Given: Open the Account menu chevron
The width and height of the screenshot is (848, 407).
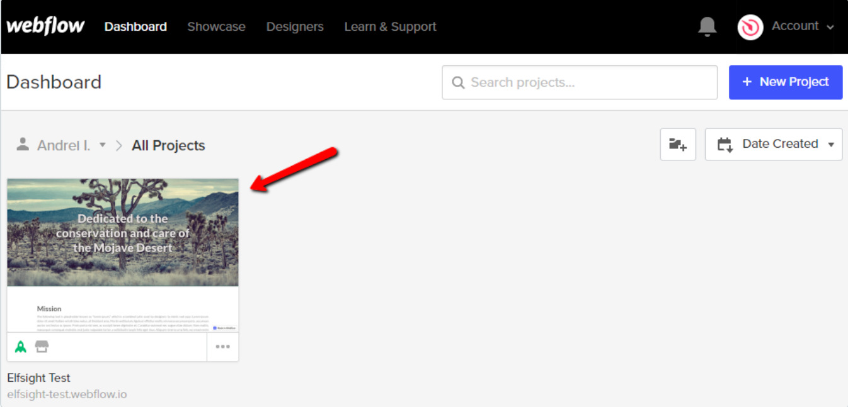Looking at the screenshot, I should (830, 27).
